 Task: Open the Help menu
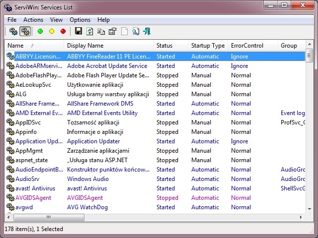103,20
